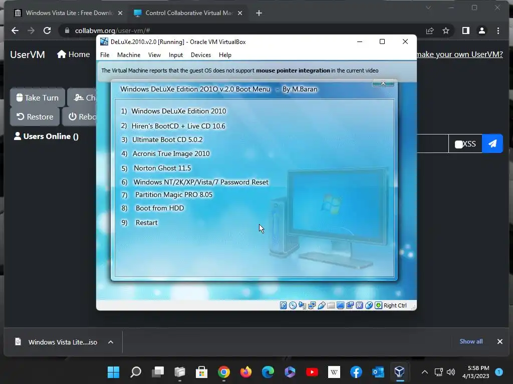Click Show all downloads
This screenshot has width=513, height=384.
point(471,341)
